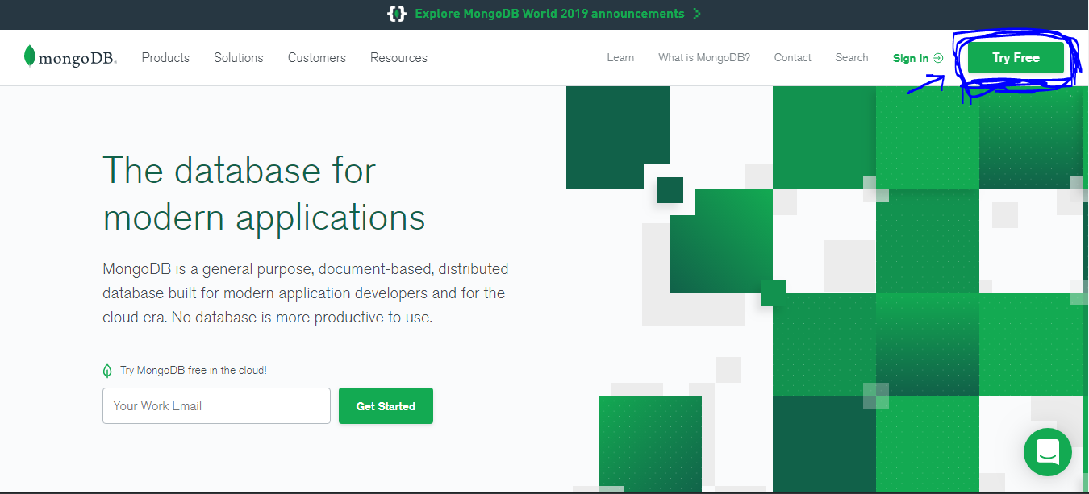The width and height of the screenshot is (1089, 494).
Task: Click the circular arrow icon next to Sign In
Action: point(937,57)
